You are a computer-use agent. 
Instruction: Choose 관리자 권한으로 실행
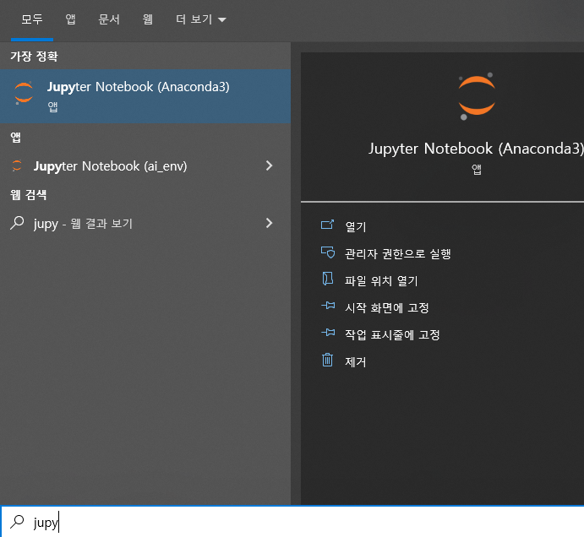click(x=398, y=254)
